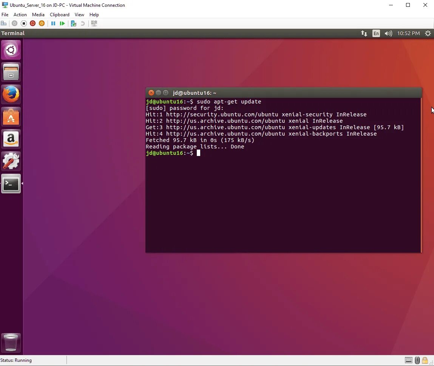The height and width of the screenshot is (366, 434).
Task: Click the 10:52 PM clock indicator
Action: (408, 33)
